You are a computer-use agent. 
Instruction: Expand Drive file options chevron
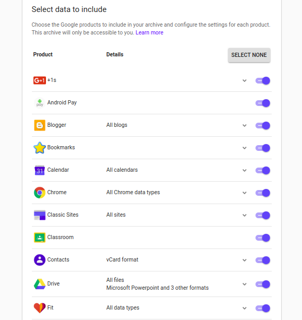245,285
